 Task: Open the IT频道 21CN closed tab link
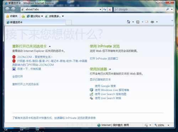50,63
